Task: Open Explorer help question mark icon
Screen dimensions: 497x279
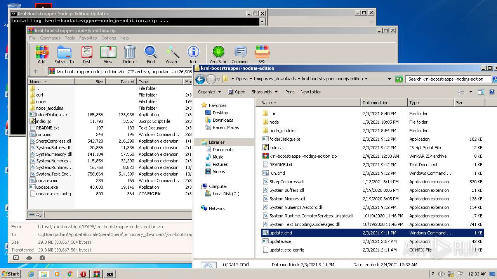Action: (x=492, y=92)
